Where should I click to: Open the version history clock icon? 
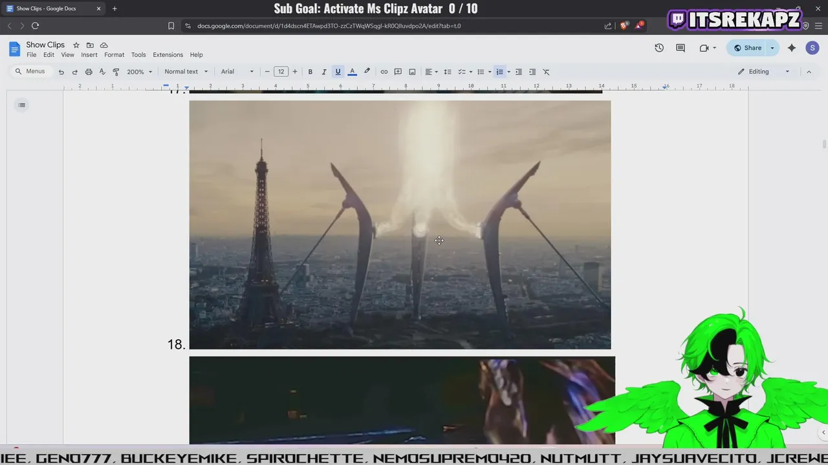point(659,48)
